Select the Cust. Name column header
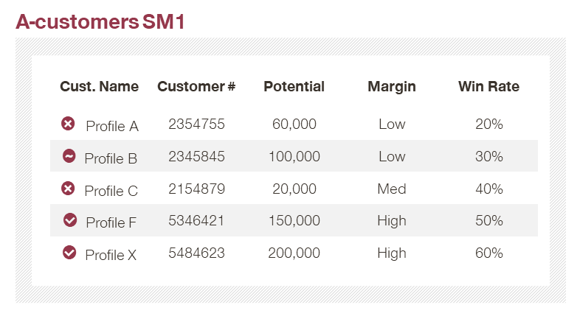 [99, 86]
